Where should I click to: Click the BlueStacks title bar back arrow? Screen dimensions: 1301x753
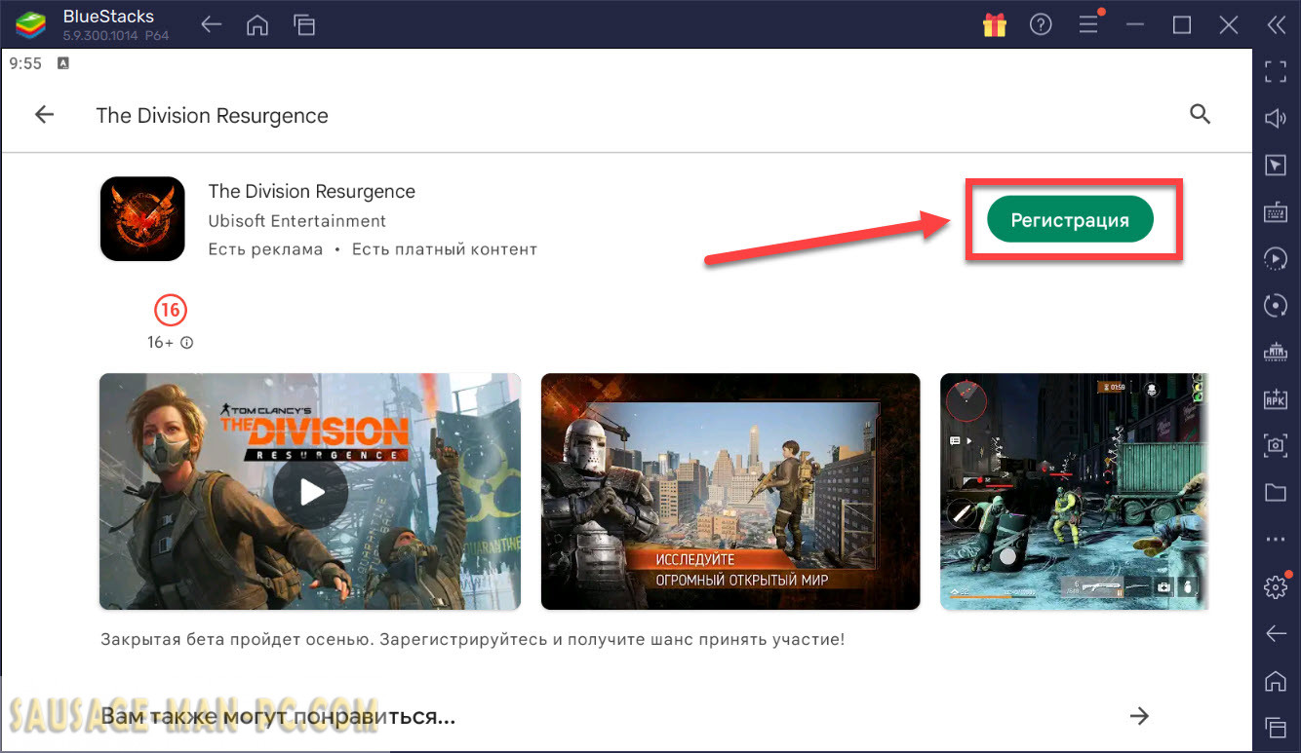pyautogui.click(x=212, y=25)
